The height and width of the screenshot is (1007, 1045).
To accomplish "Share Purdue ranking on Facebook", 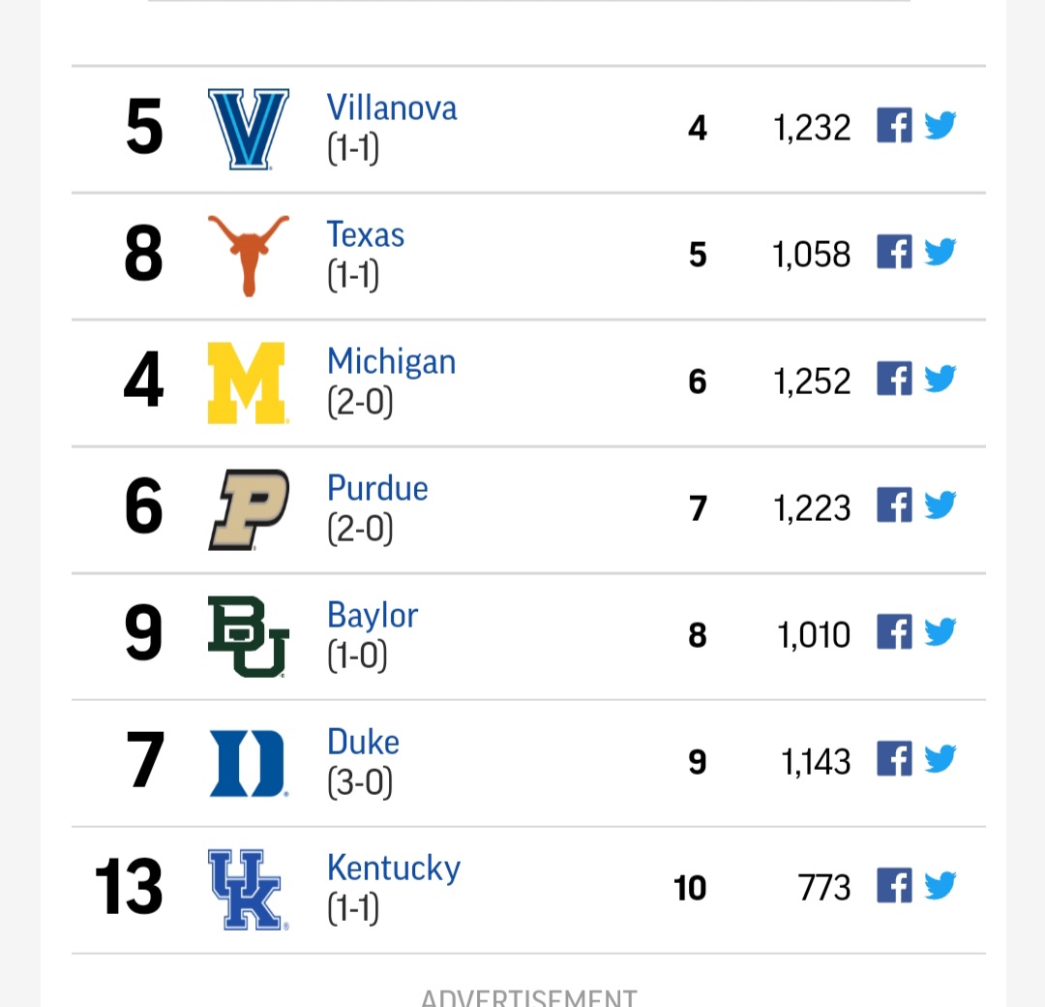I will [x=894, y=505].
